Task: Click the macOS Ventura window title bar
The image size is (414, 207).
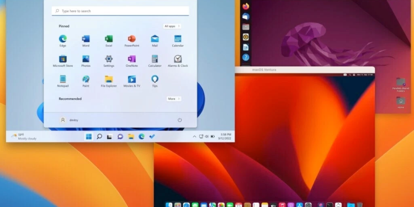Action: point(305,70)
